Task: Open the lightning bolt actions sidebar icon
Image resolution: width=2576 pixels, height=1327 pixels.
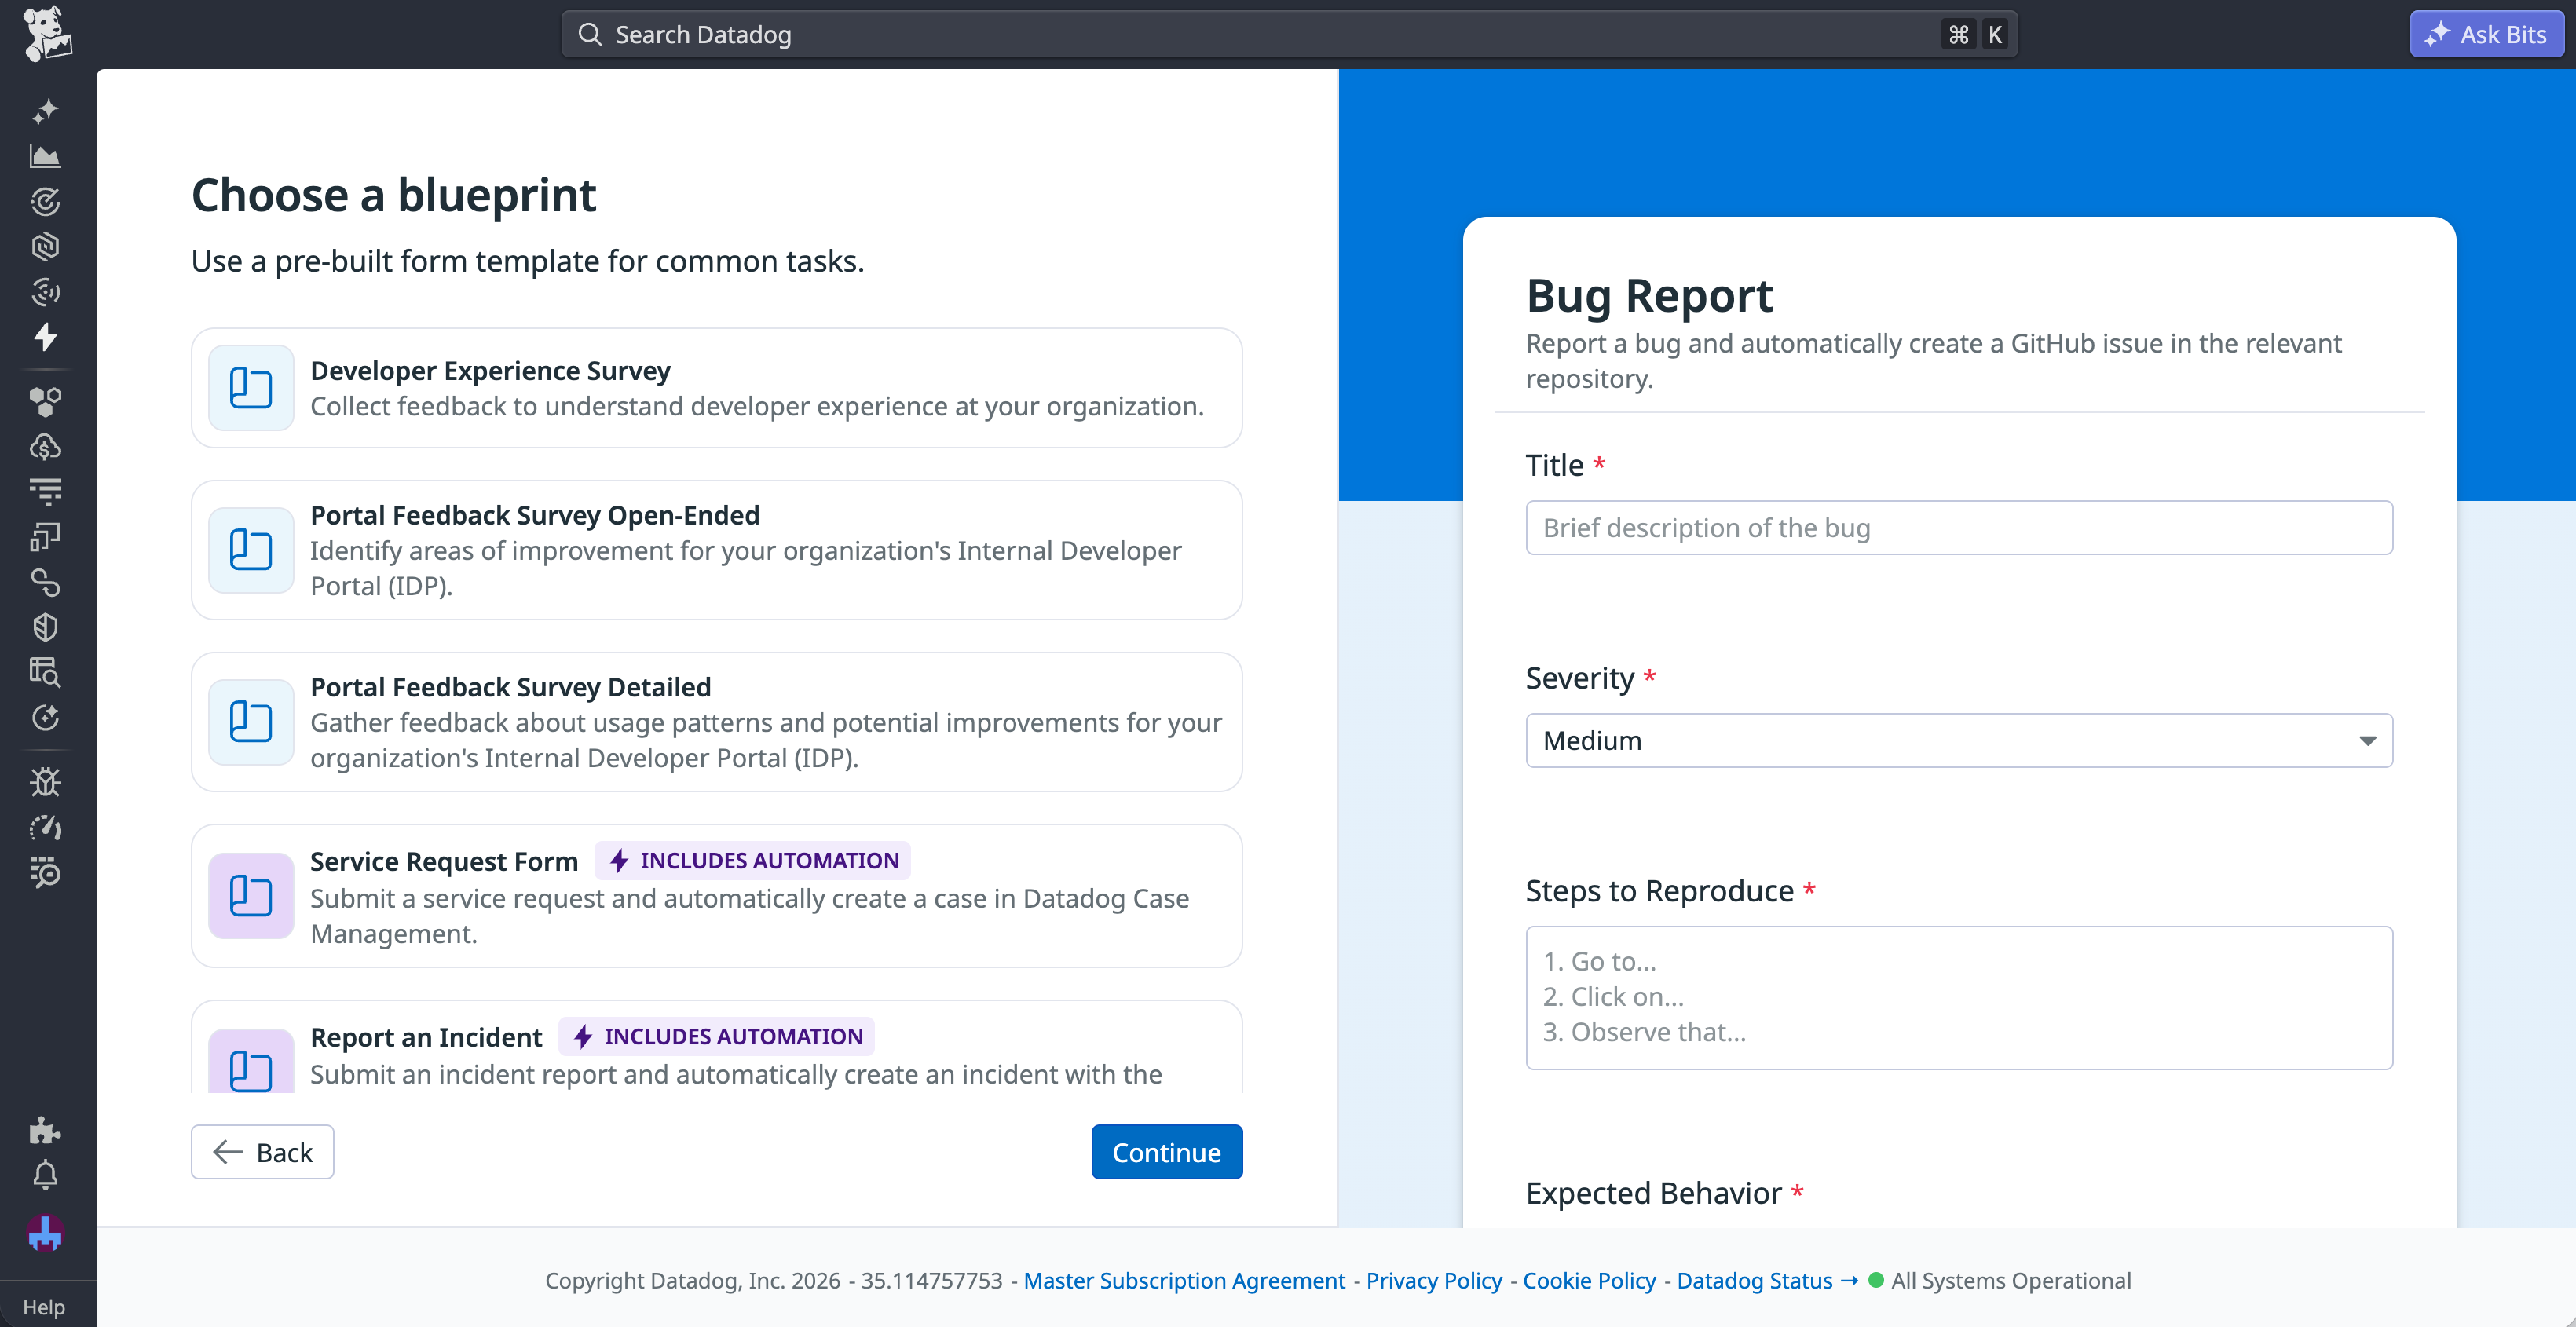Action: (45, 336)
